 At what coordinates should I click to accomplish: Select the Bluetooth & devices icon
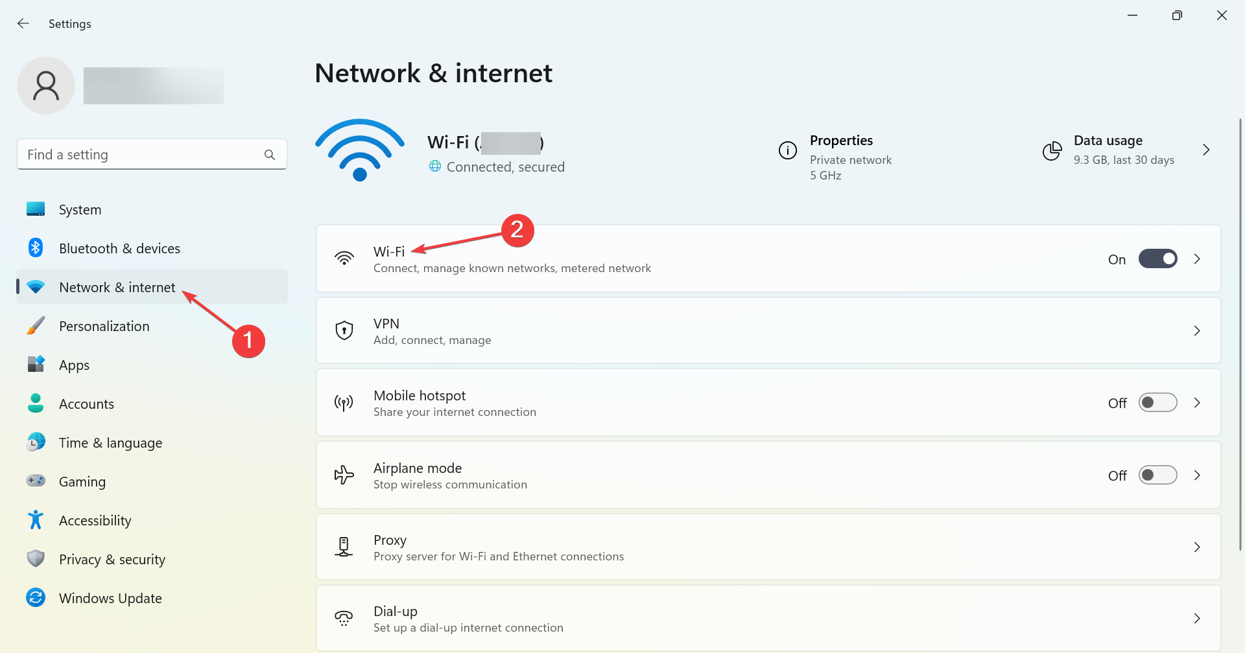point(36,247)
